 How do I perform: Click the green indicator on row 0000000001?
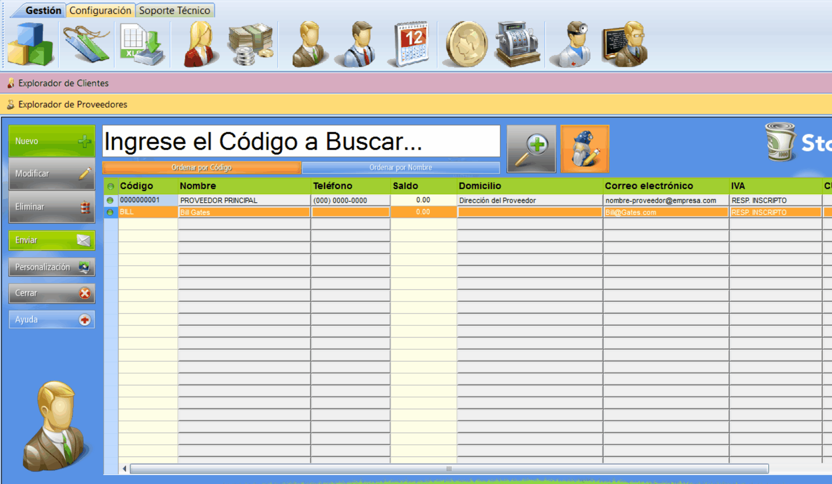(x=110, y=201)
